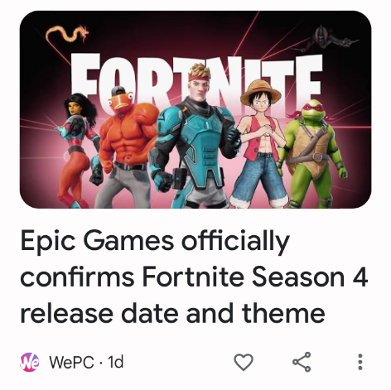Share the Fortnite Season 4 article
The width and height of the screenshot is (391, 390).
[302, 362]
